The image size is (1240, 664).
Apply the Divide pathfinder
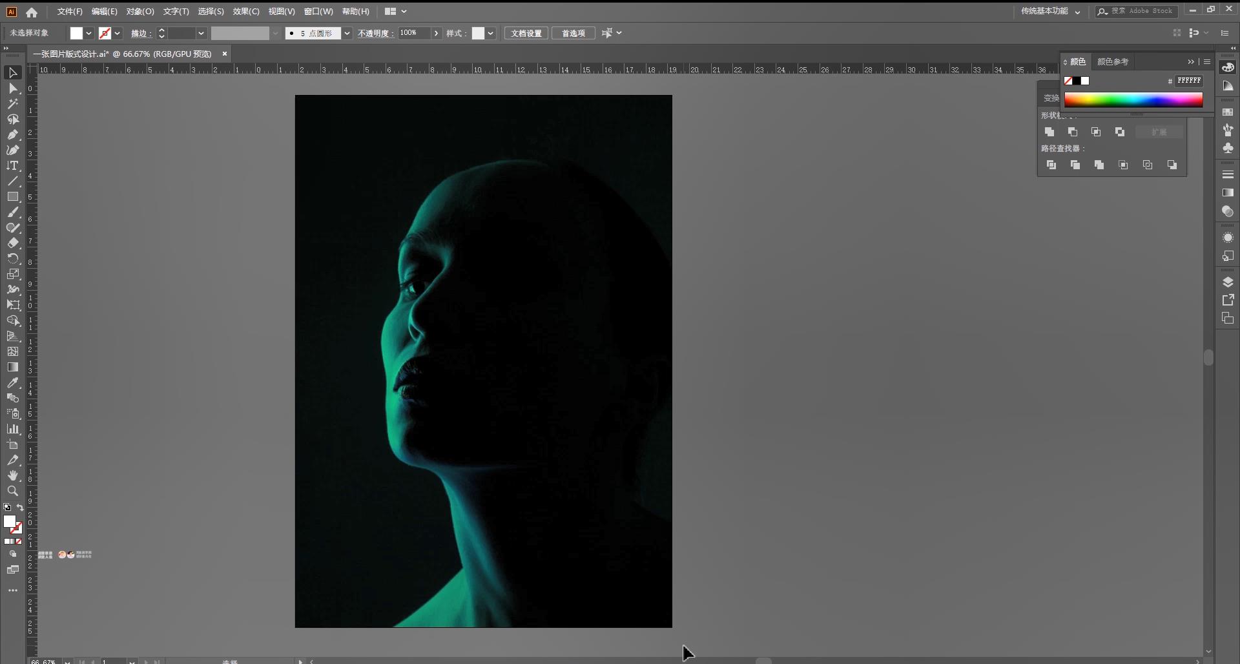point(1051,165)
